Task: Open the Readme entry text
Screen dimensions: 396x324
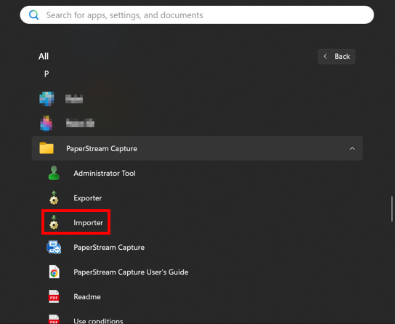Action: click(x=87, y=296)
